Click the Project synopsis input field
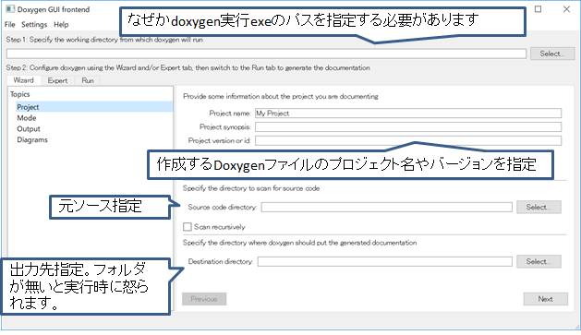This screenshot has width=581, height=335. [408, 127]
